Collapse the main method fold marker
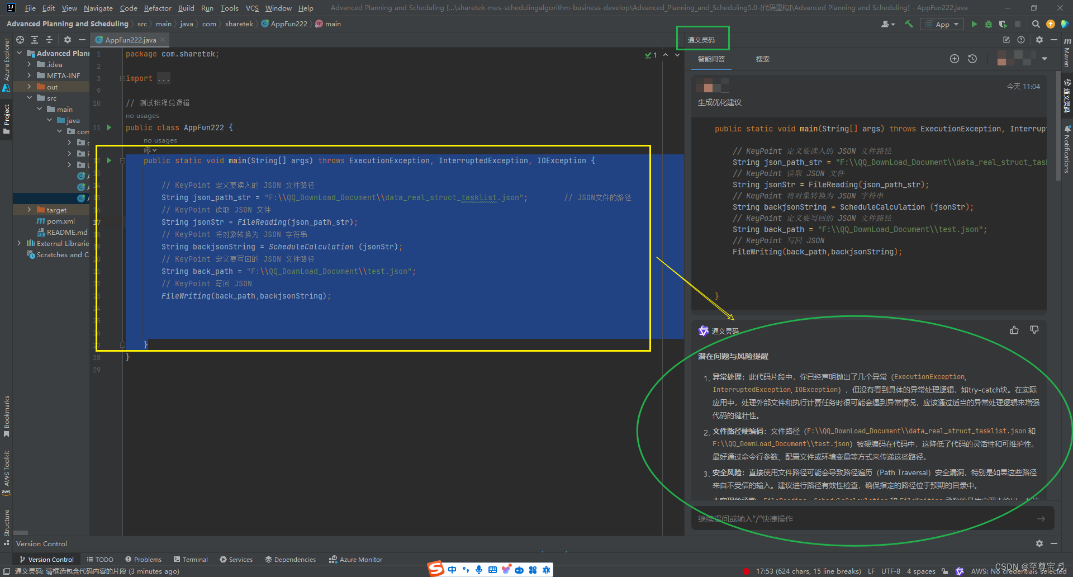 coord(122,160)
